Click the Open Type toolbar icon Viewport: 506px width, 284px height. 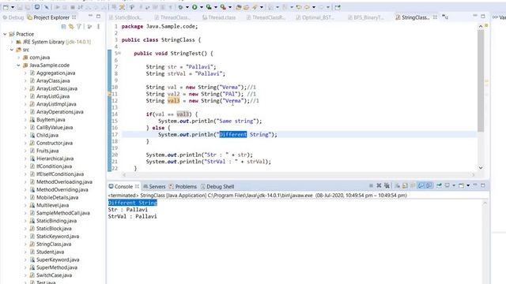239,7
